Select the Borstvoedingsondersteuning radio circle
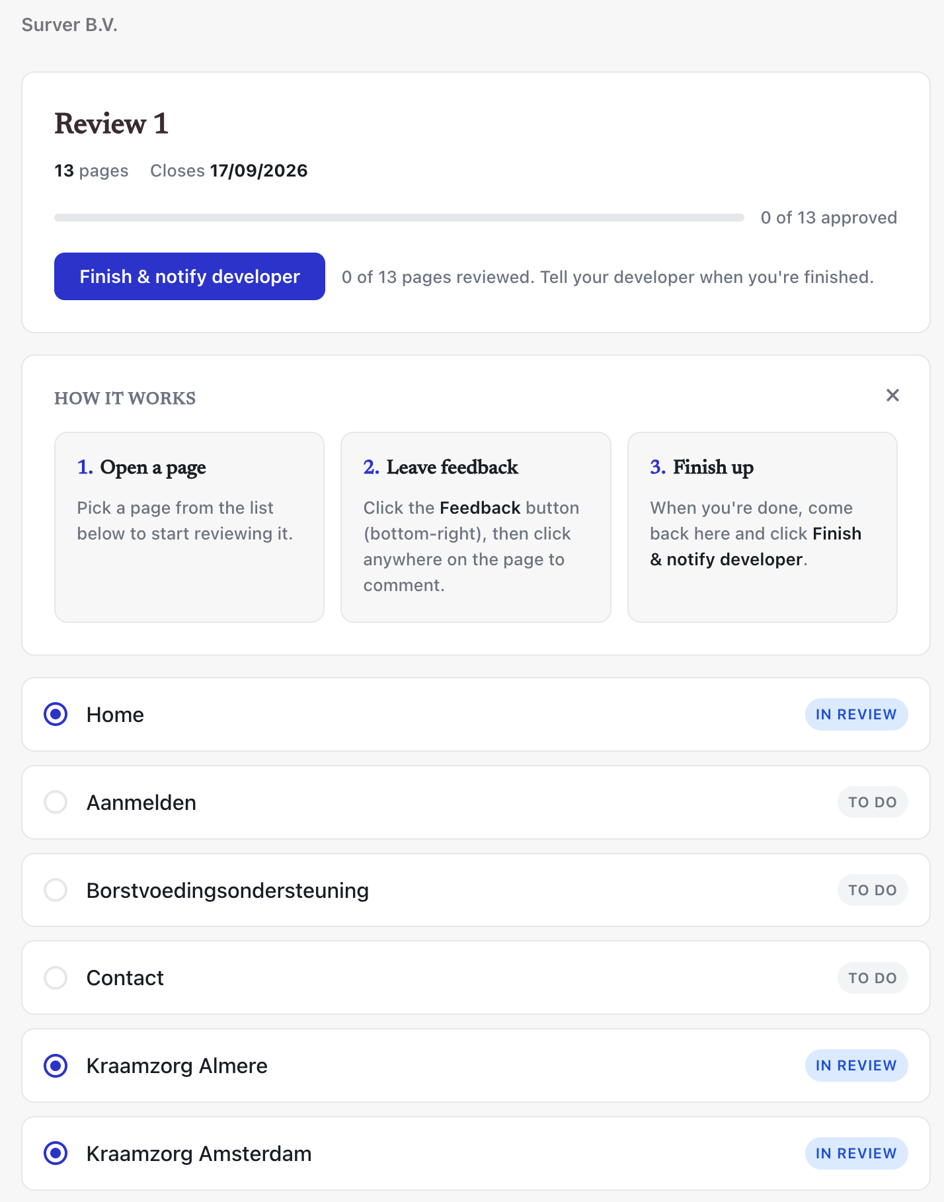The width and height of the screenshot is (944, 1202). point(56,890)
